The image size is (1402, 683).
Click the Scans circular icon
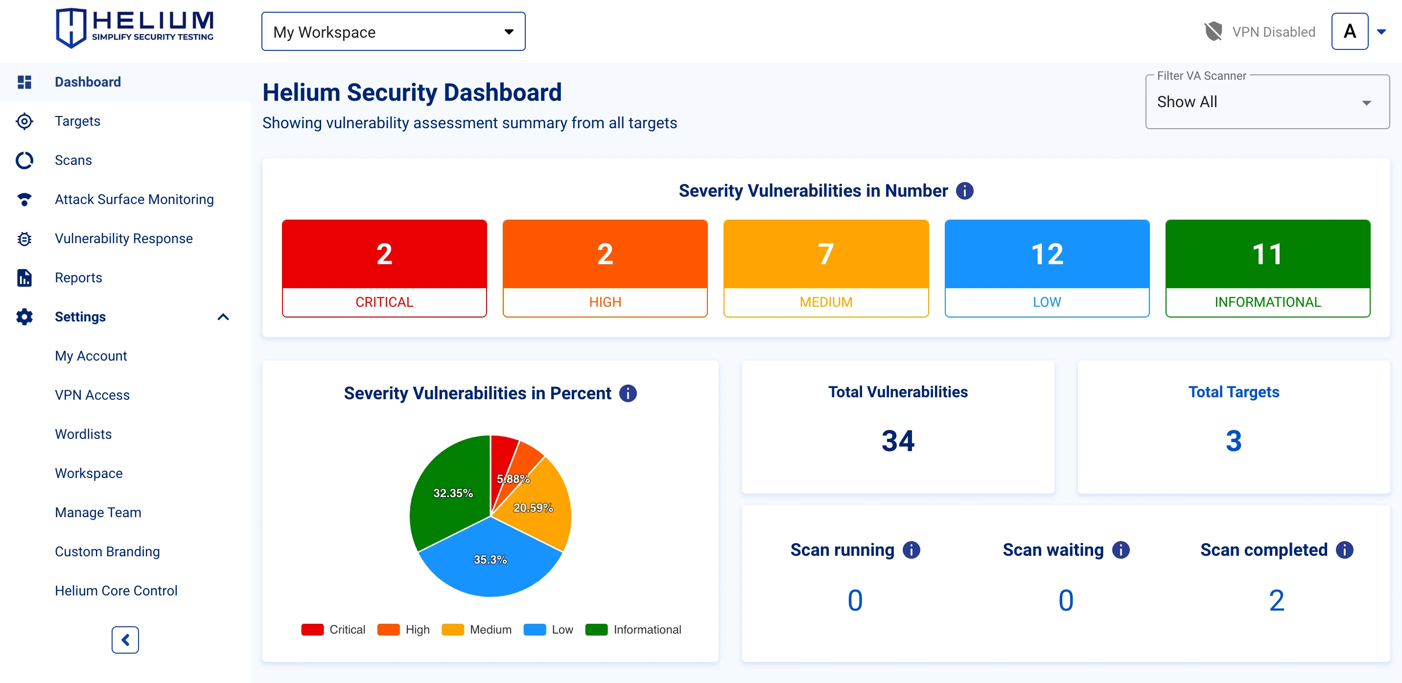[24, 160]
